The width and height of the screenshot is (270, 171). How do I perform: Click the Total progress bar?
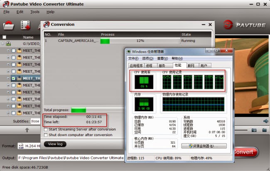[x=98, y=110]
